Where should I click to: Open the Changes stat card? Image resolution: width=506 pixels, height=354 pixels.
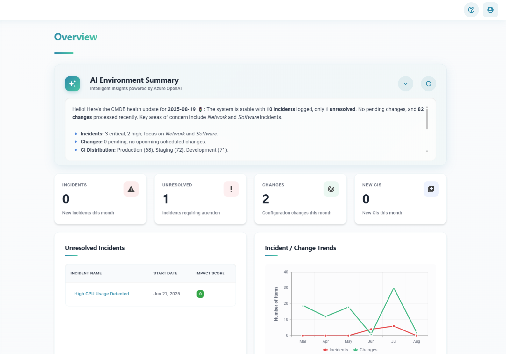coord(300,199)
